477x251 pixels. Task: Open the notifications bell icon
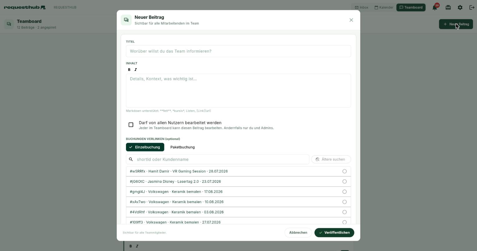click(x=435, y=7)
